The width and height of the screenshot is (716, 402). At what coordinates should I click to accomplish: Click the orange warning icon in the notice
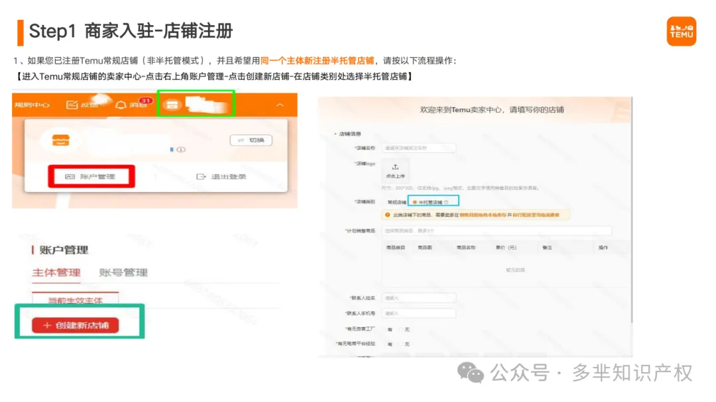pyautogui.click(x=388, y=215)
